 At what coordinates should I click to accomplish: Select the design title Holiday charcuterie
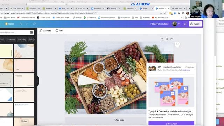(160, 24)
